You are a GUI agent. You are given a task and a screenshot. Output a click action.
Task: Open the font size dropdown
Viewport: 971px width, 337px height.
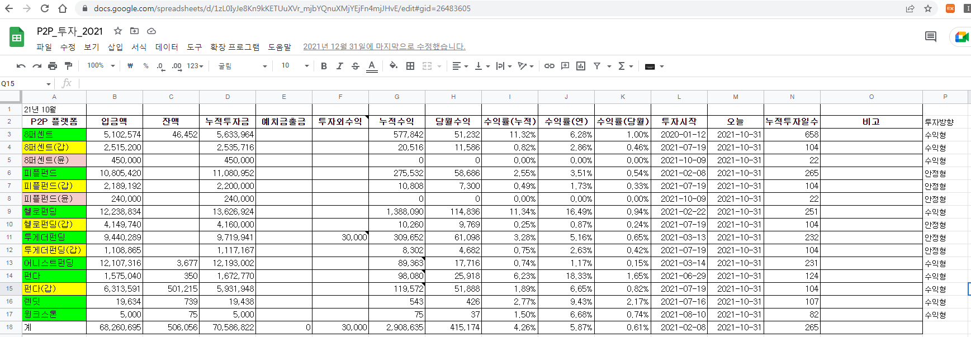[x=295, y=66]
